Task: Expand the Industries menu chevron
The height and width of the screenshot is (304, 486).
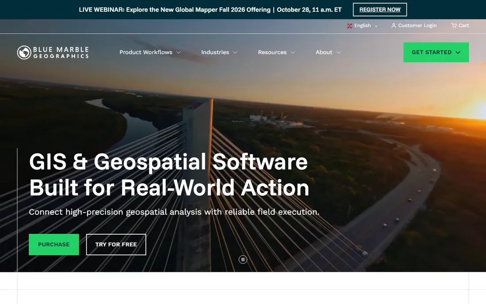Action: [x=235, y=53]
